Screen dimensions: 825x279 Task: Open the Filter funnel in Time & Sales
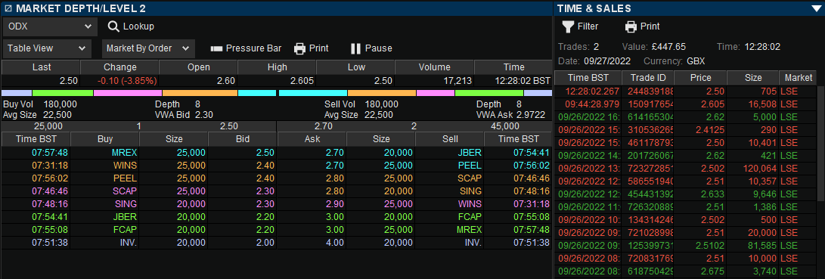coord(580,26)
